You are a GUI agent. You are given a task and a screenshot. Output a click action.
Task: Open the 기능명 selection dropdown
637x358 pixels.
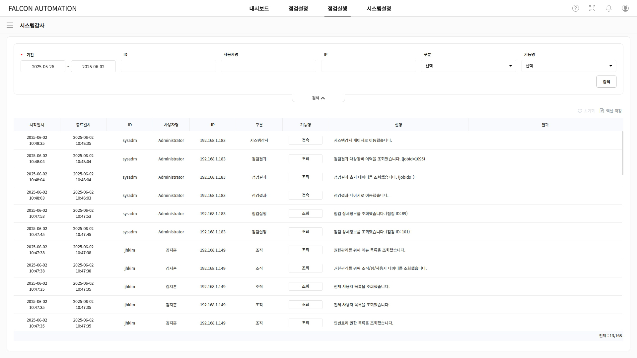(569, 66)
